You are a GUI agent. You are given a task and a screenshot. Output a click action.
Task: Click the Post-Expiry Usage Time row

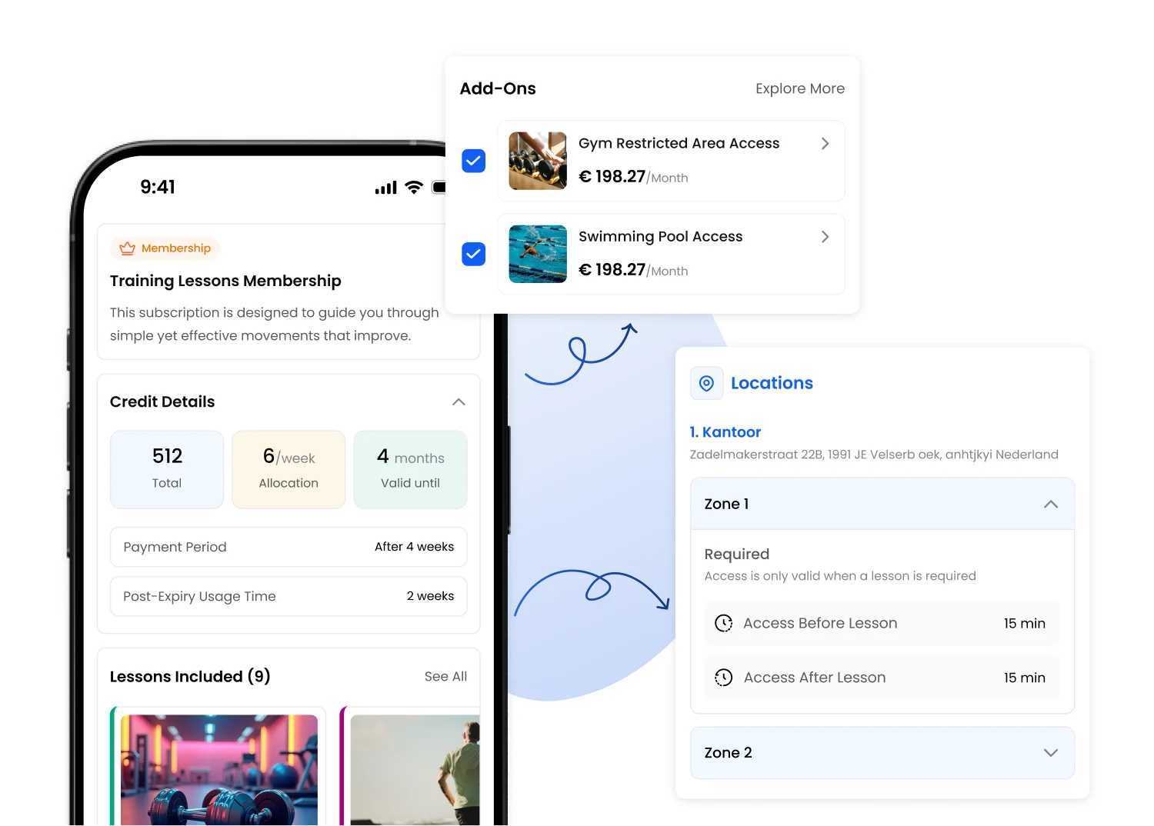pyautogui.click(x=288, y=596)
